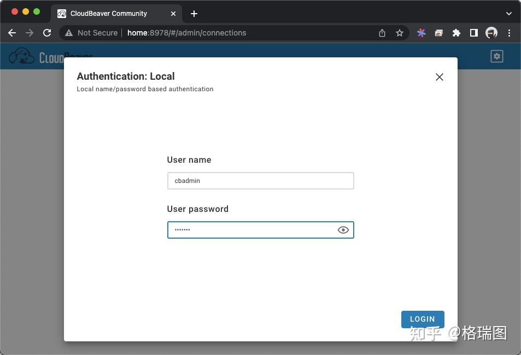
Task: Click "Local name/password based authentication" text
Action: (x=145, y=89)
